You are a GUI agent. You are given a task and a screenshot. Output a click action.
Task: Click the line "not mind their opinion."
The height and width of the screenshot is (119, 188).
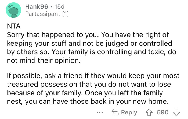coord(43,61)
